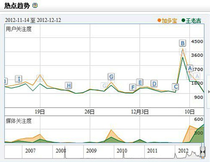Open news marker F on chart
The image size is (210, 162).
click(x=133, y=87)
